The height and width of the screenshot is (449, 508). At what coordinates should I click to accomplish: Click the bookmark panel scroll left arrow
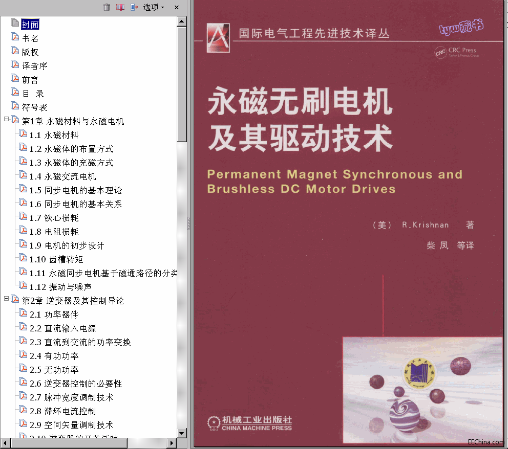click(5, 443)
